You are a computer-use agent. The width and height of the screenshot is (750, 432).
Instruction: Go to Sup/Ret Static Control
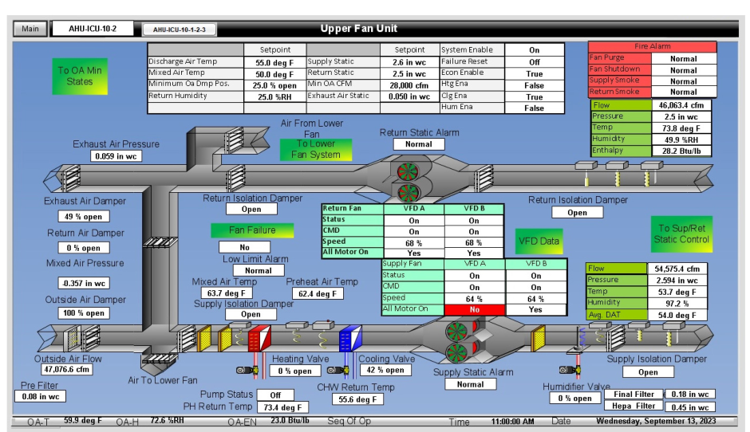pyautogui.click(x=681, y=234)
